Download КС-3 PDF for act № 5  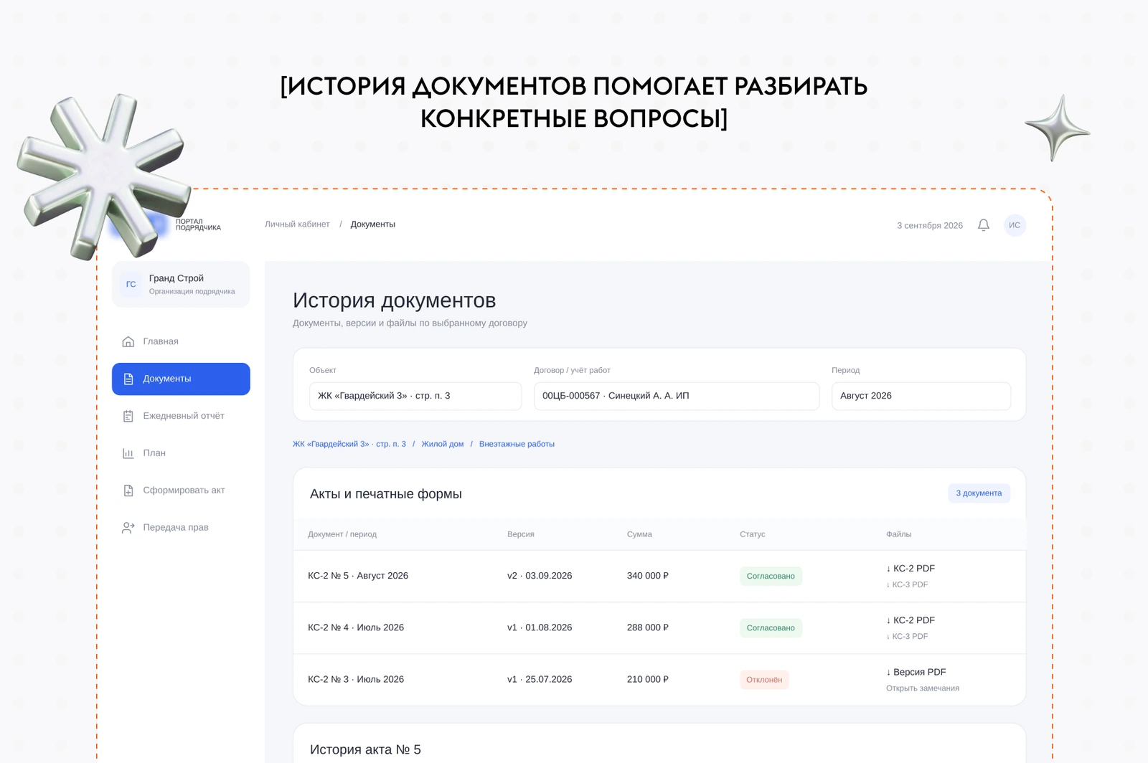click(907, 584)
